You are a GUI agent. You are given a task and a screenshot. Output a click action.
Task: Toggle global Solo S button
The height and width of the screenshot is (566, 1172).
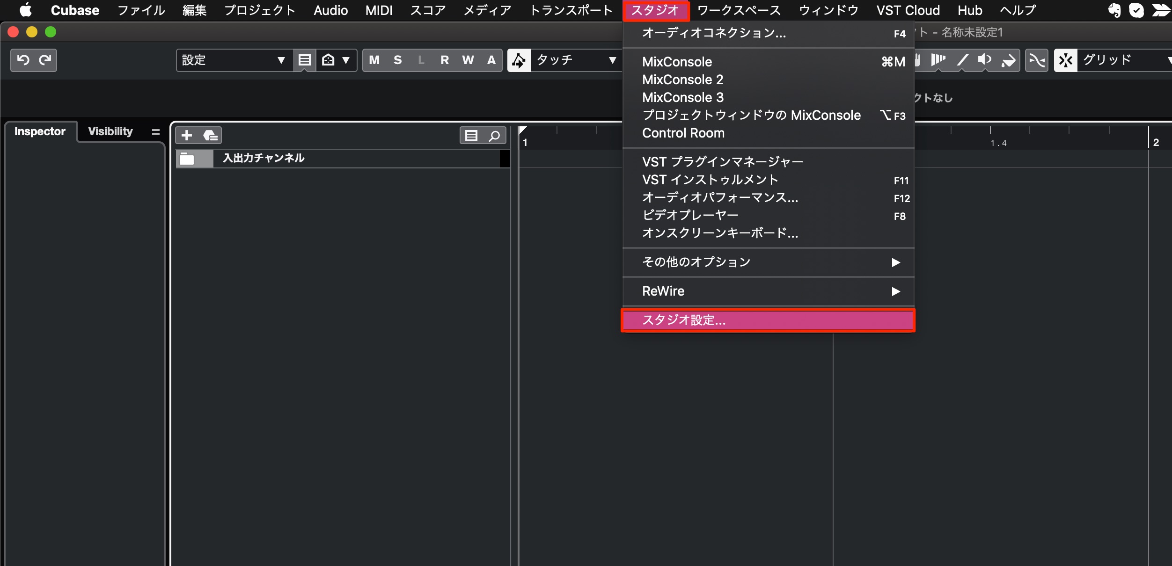[398, 60]
